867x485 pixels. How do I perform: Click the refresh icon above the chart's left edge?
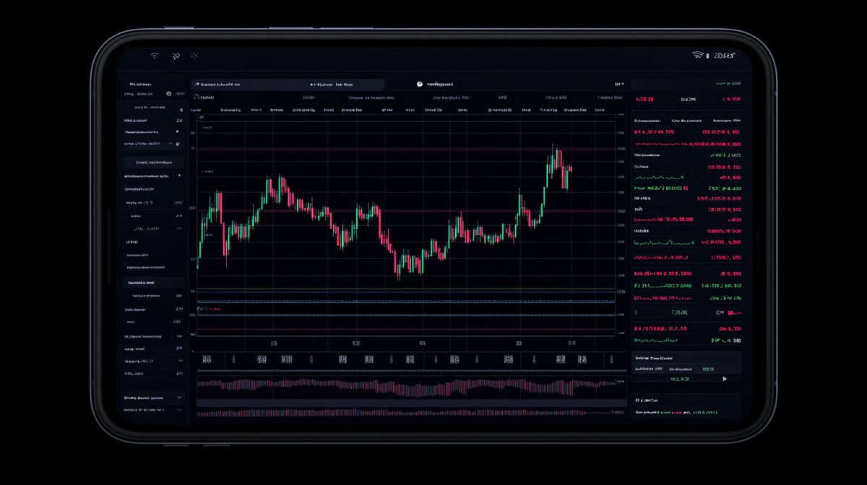click(195, 97)
